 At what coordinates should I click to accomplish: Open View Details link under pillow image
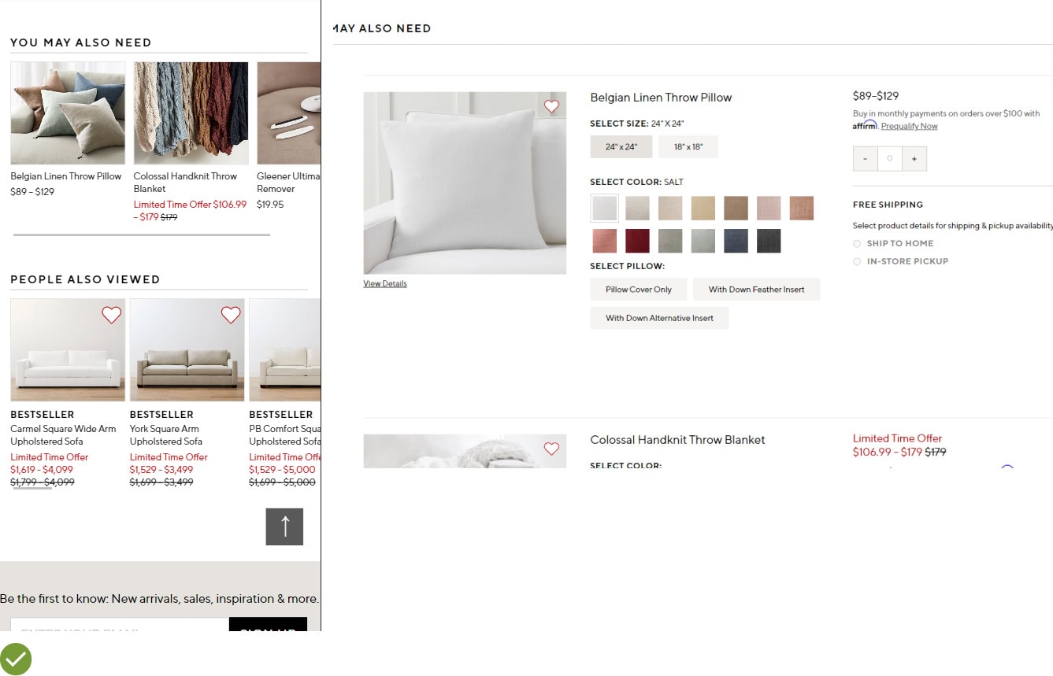[385, 283]
